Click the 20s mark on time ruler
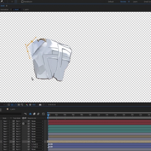Viewport: 151px width, 151px height. pyautogui.click(x=132, y=115)
